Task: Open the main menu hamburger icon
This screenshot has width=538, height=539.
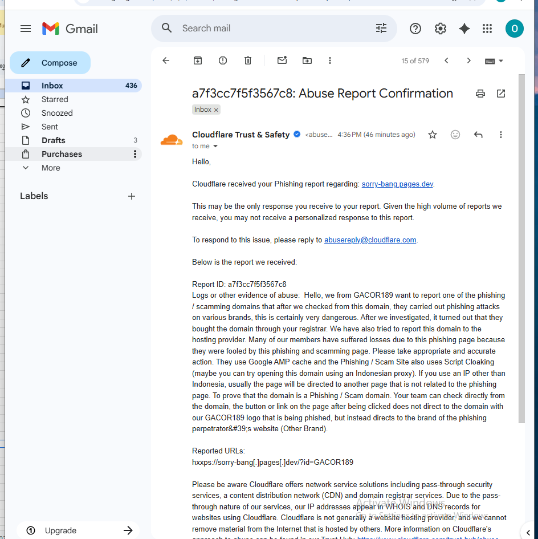Action: [x=26, y=29]
